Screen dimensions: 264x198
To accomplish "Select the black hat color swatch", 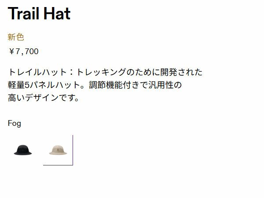I will (x=23, y=150).
